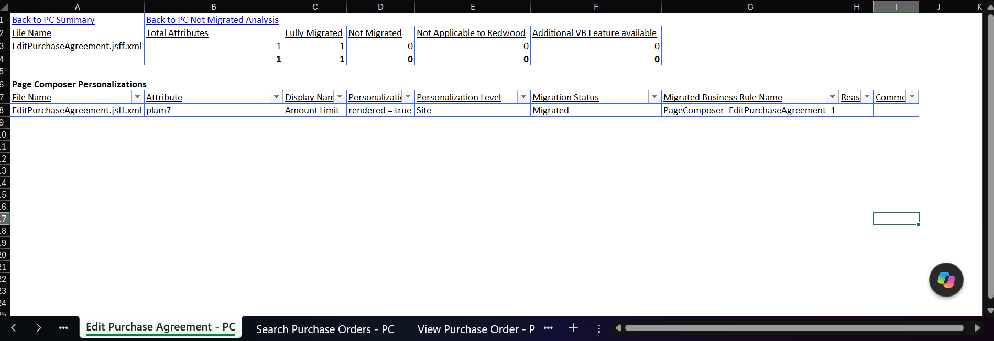Image resolution: width=994 pixels, height=341 pixels.
Task: Select the PageComposer_EditPurchaseAgreement_1 cell
Action: coord(750,110)
